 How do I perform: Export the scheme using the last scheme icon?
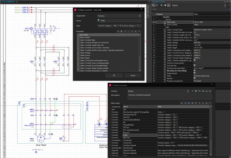(x=210, y=91)
